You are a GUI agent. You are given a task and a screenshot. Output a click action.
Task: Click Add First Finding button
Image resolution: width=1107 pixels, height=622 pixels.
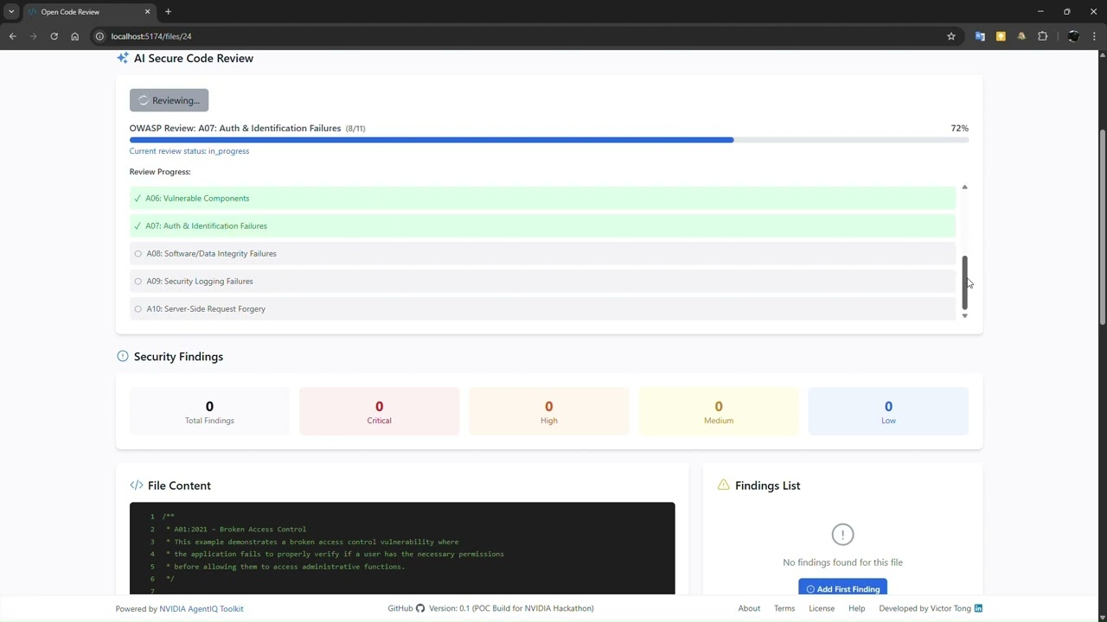[842, 588]
